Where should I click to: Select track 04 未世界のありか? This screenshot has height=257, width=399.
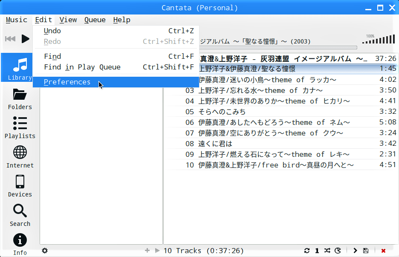[282, 101]
